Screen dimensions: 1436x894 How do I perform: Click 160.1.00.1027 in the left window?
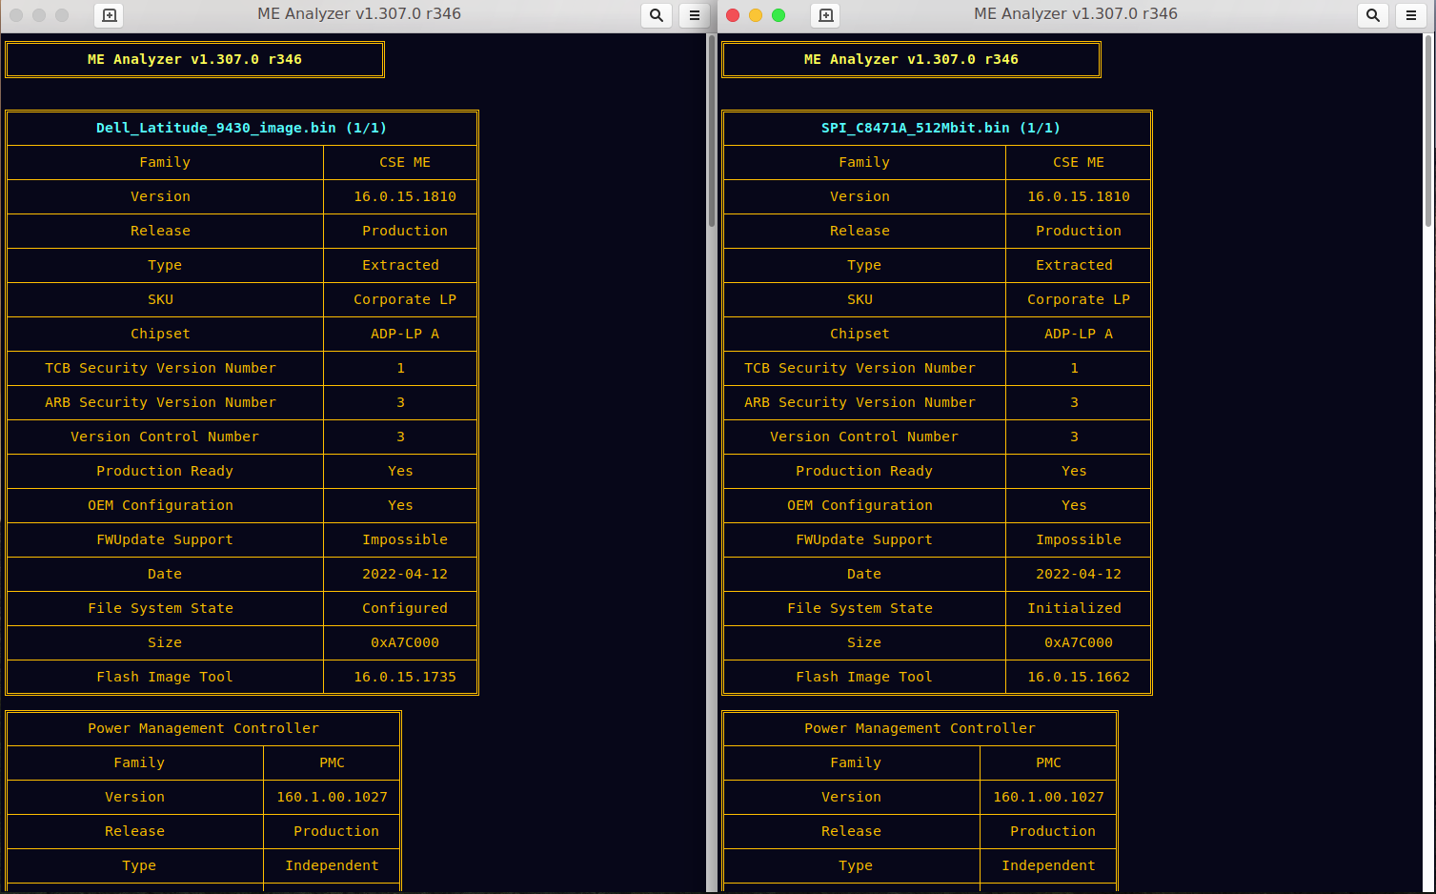(x=332, y=797)
